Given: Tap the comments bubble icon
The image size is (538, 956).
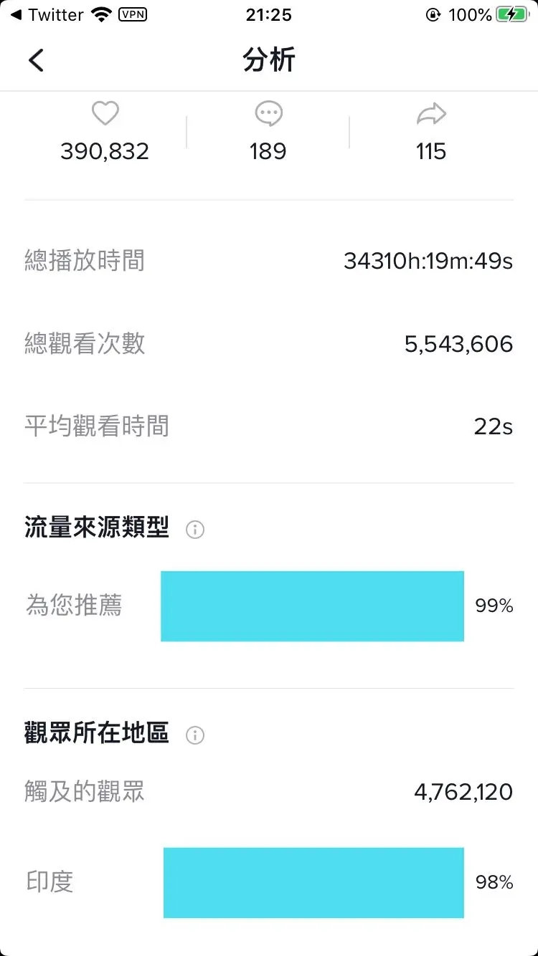Looking at the screenshot, I should pos(268,113).
